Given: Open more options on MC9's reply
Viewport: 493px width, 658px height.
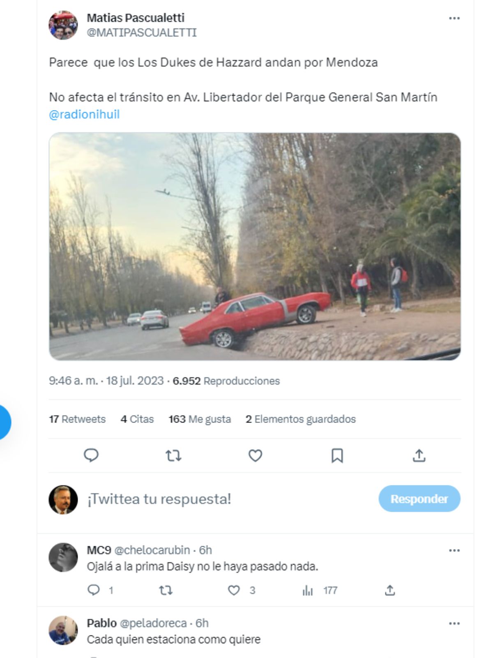Looking at the screenshot, I should pyautogui.click(x=454, y=550).
